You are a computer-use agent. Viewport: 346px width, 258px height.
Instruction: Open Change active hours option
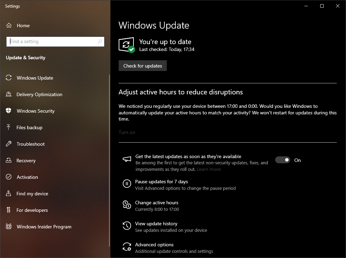157,203
